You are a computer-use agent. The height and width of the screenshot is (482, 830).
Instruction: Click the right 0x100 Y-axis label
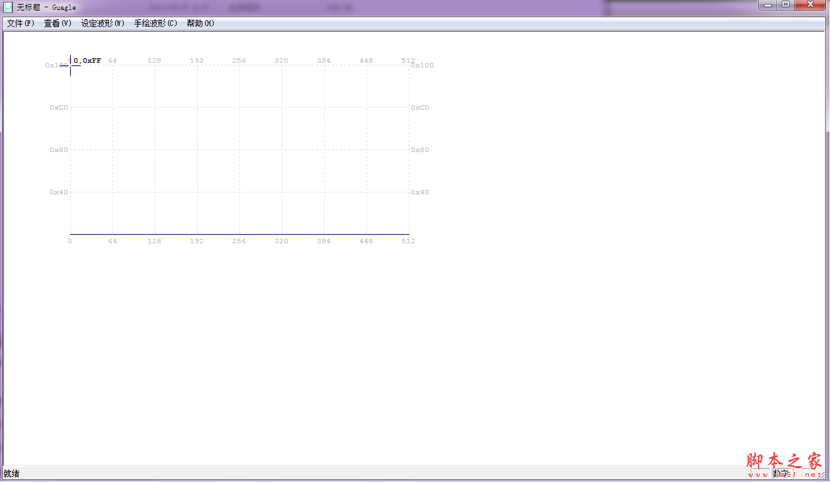click(422, 65)
